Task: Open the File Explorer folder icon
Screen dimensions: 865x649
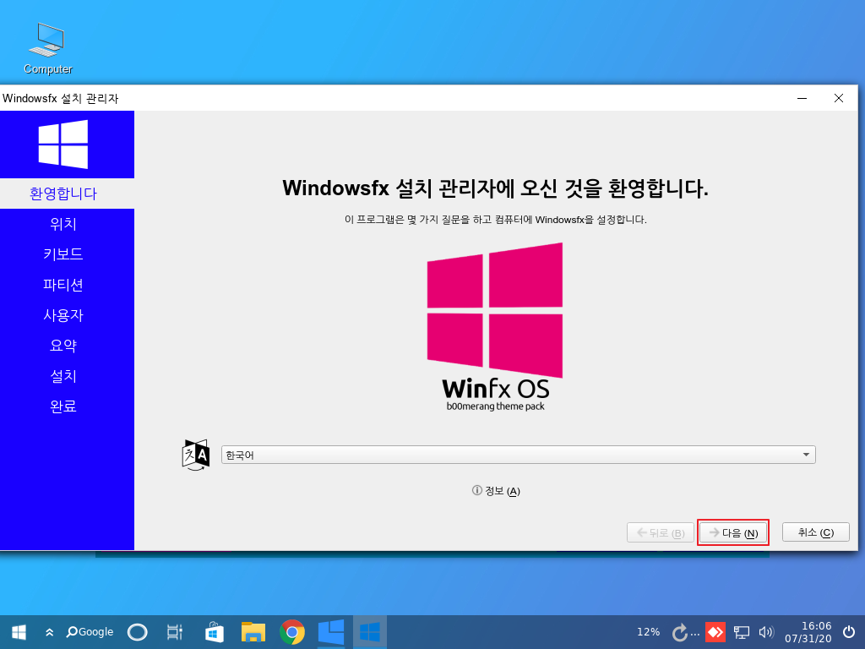Action: coord(253,632)
